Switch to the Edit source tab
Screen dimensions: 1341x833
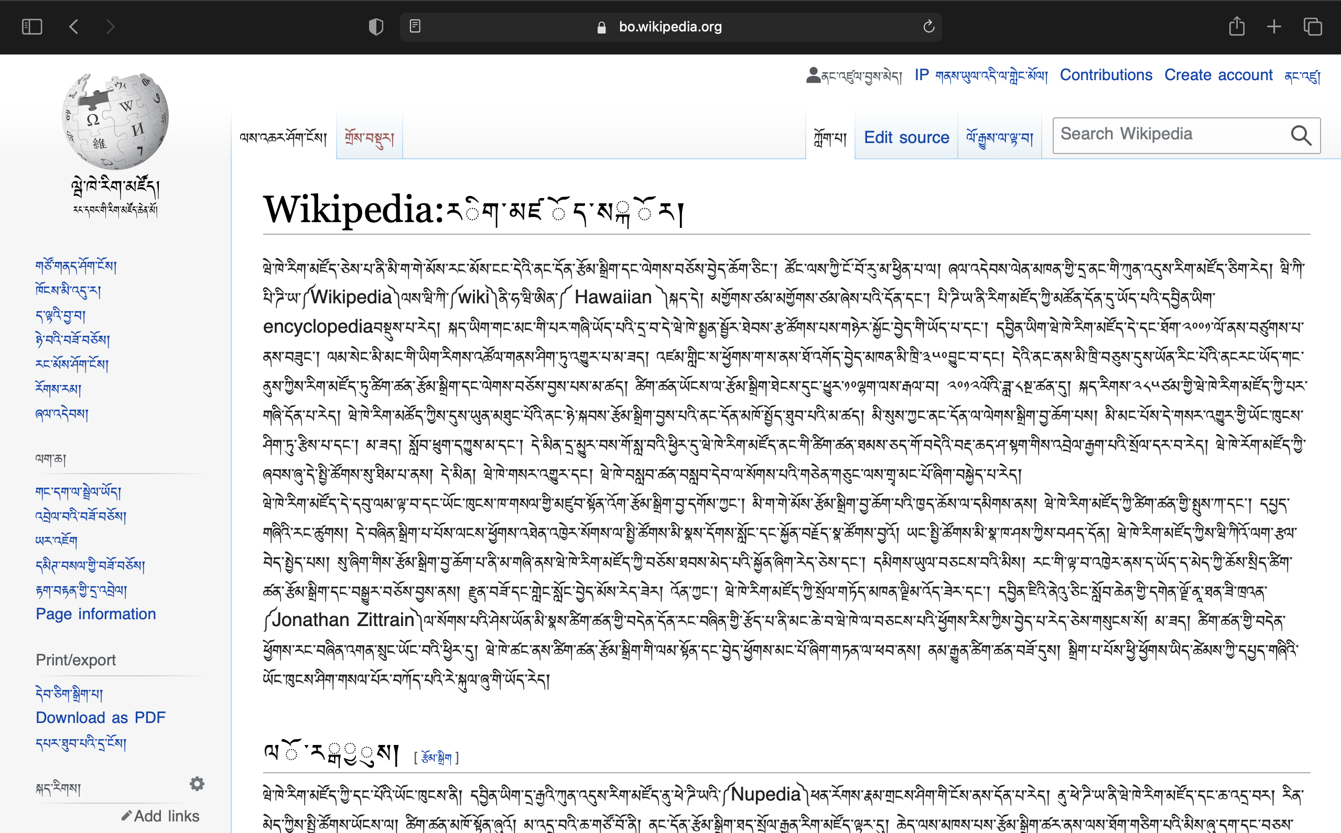tap(906, 137)
